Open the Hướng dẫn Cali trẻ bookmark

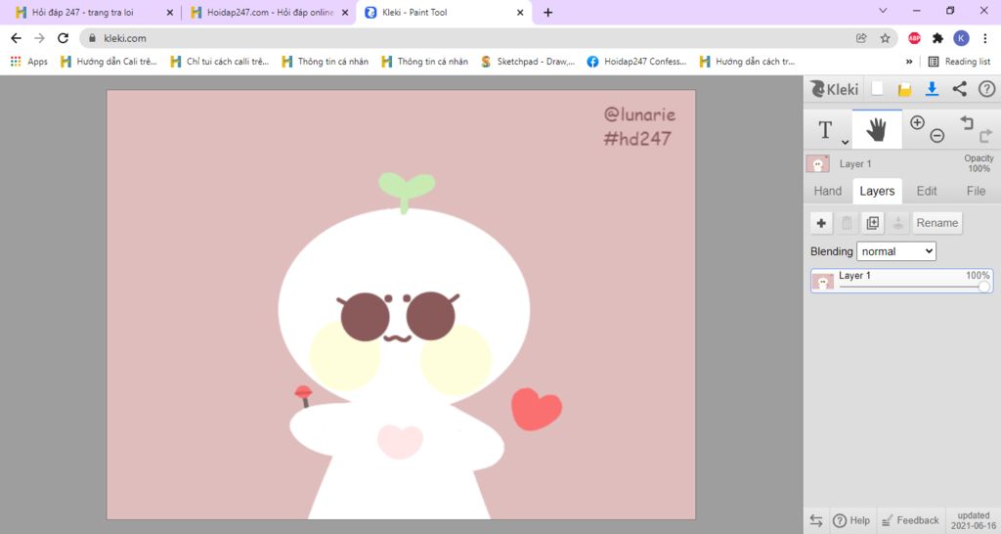click(x=109, y=62)
